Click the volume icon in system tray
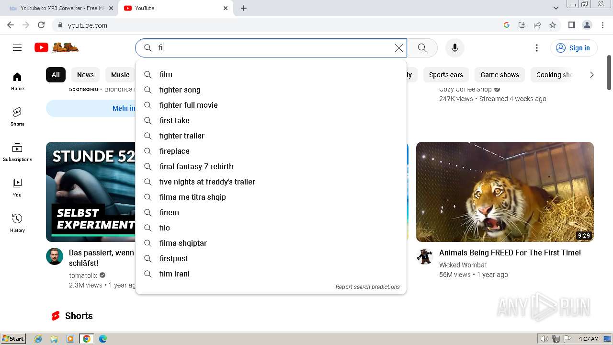This screenshot has width=613, height=345. pyautogui.click(x=544, y=339)
